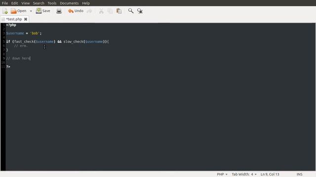This screenshot has height=177, width=316.
Task: Open the Search menu
Action: (39, 3)
